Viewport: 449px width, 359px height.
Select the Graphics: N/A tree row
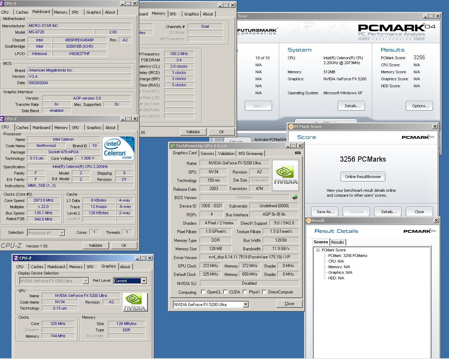point(340,272)
